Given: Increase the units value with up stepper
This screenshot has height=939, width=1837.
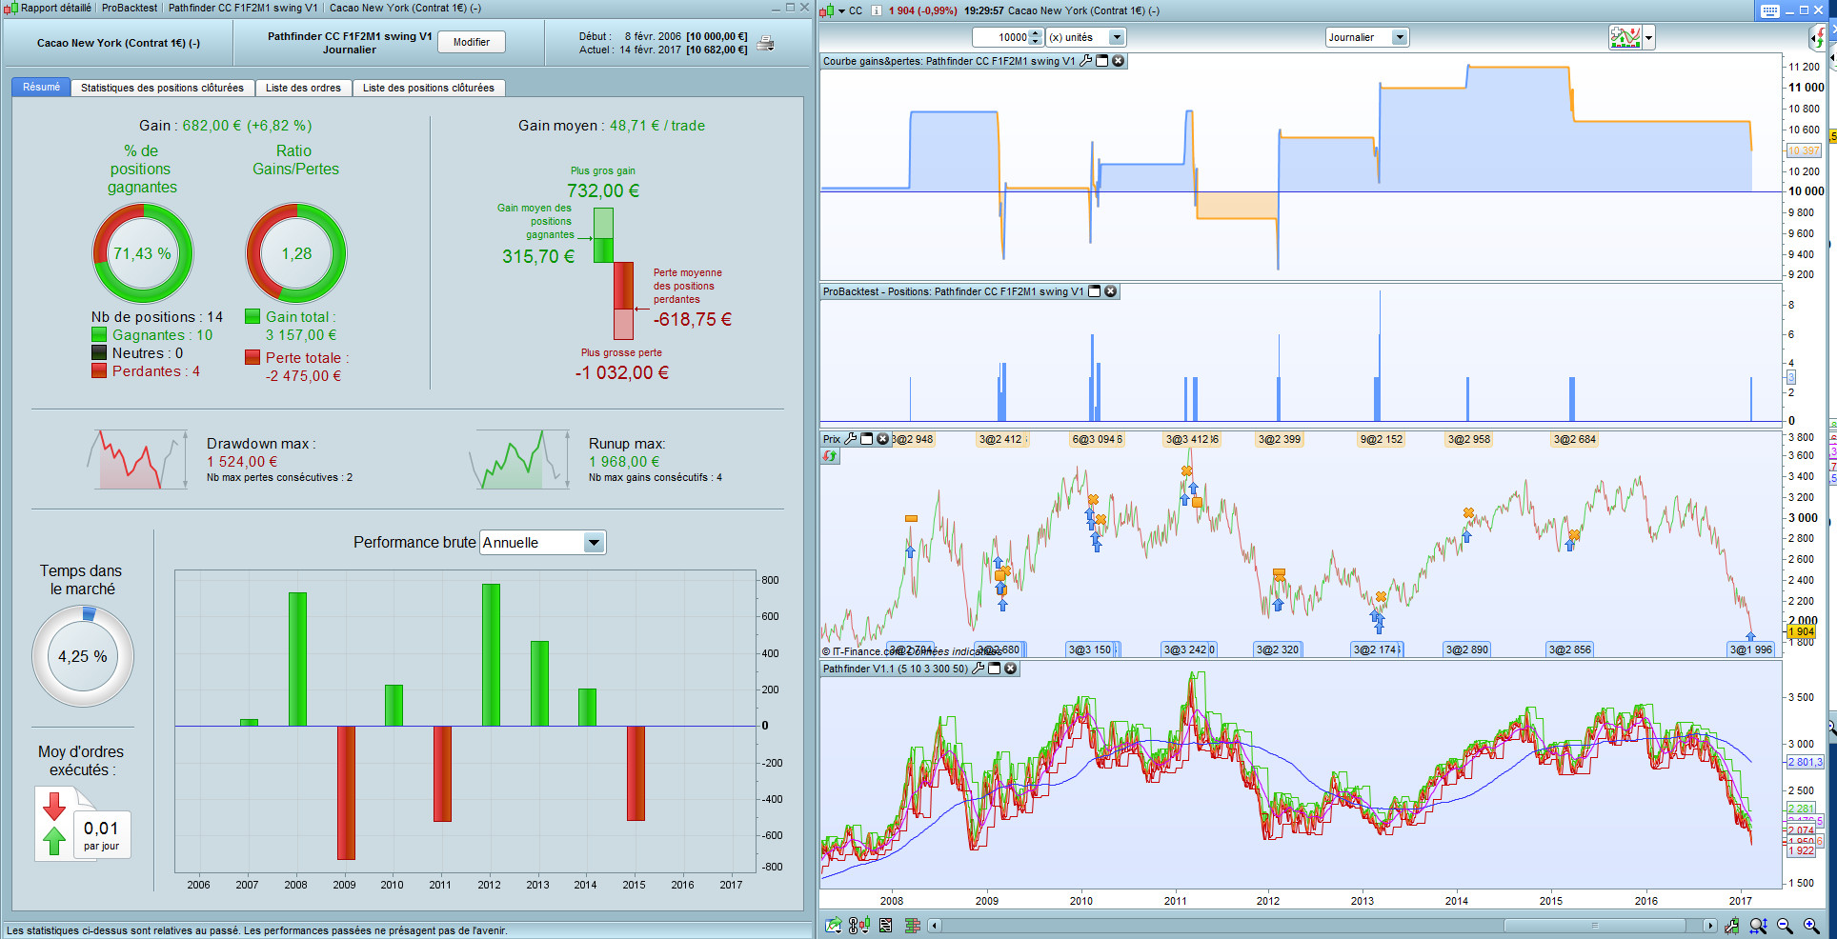Looking at the screenshot, I should 1036,33.
